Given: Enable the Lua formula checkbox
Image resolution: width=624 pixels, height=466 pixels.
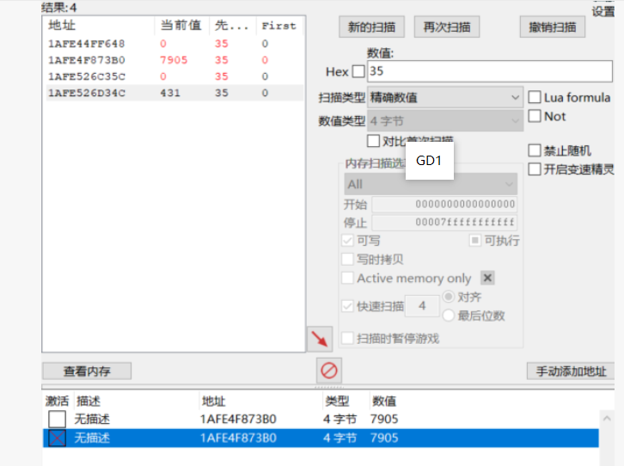Looking at the screenshot, I should click(535, 97).
